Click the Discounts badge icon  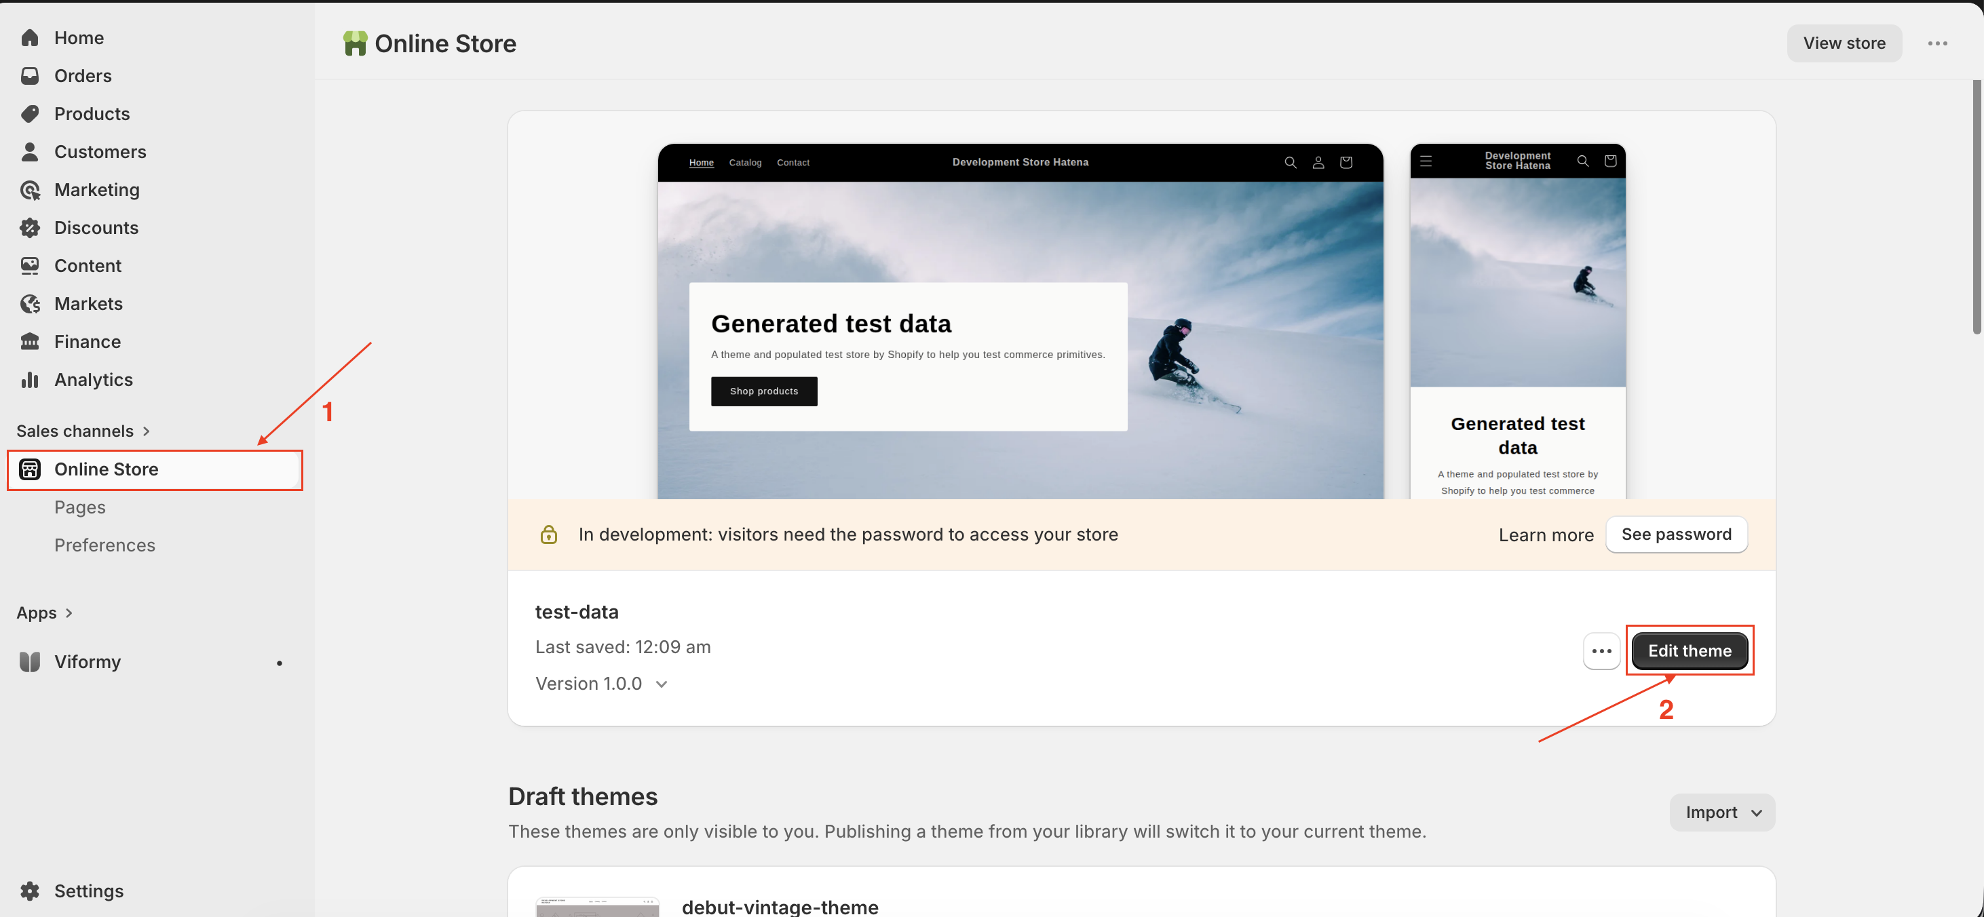[x=30, y=228]
